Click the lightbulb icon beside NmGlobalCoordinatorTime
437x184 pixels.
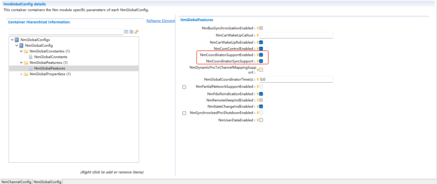(x=258, y=79)
